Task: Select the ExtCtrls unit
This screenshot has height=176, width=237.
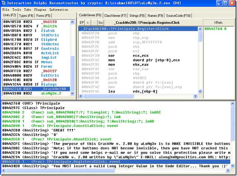Action: point(36,75)
